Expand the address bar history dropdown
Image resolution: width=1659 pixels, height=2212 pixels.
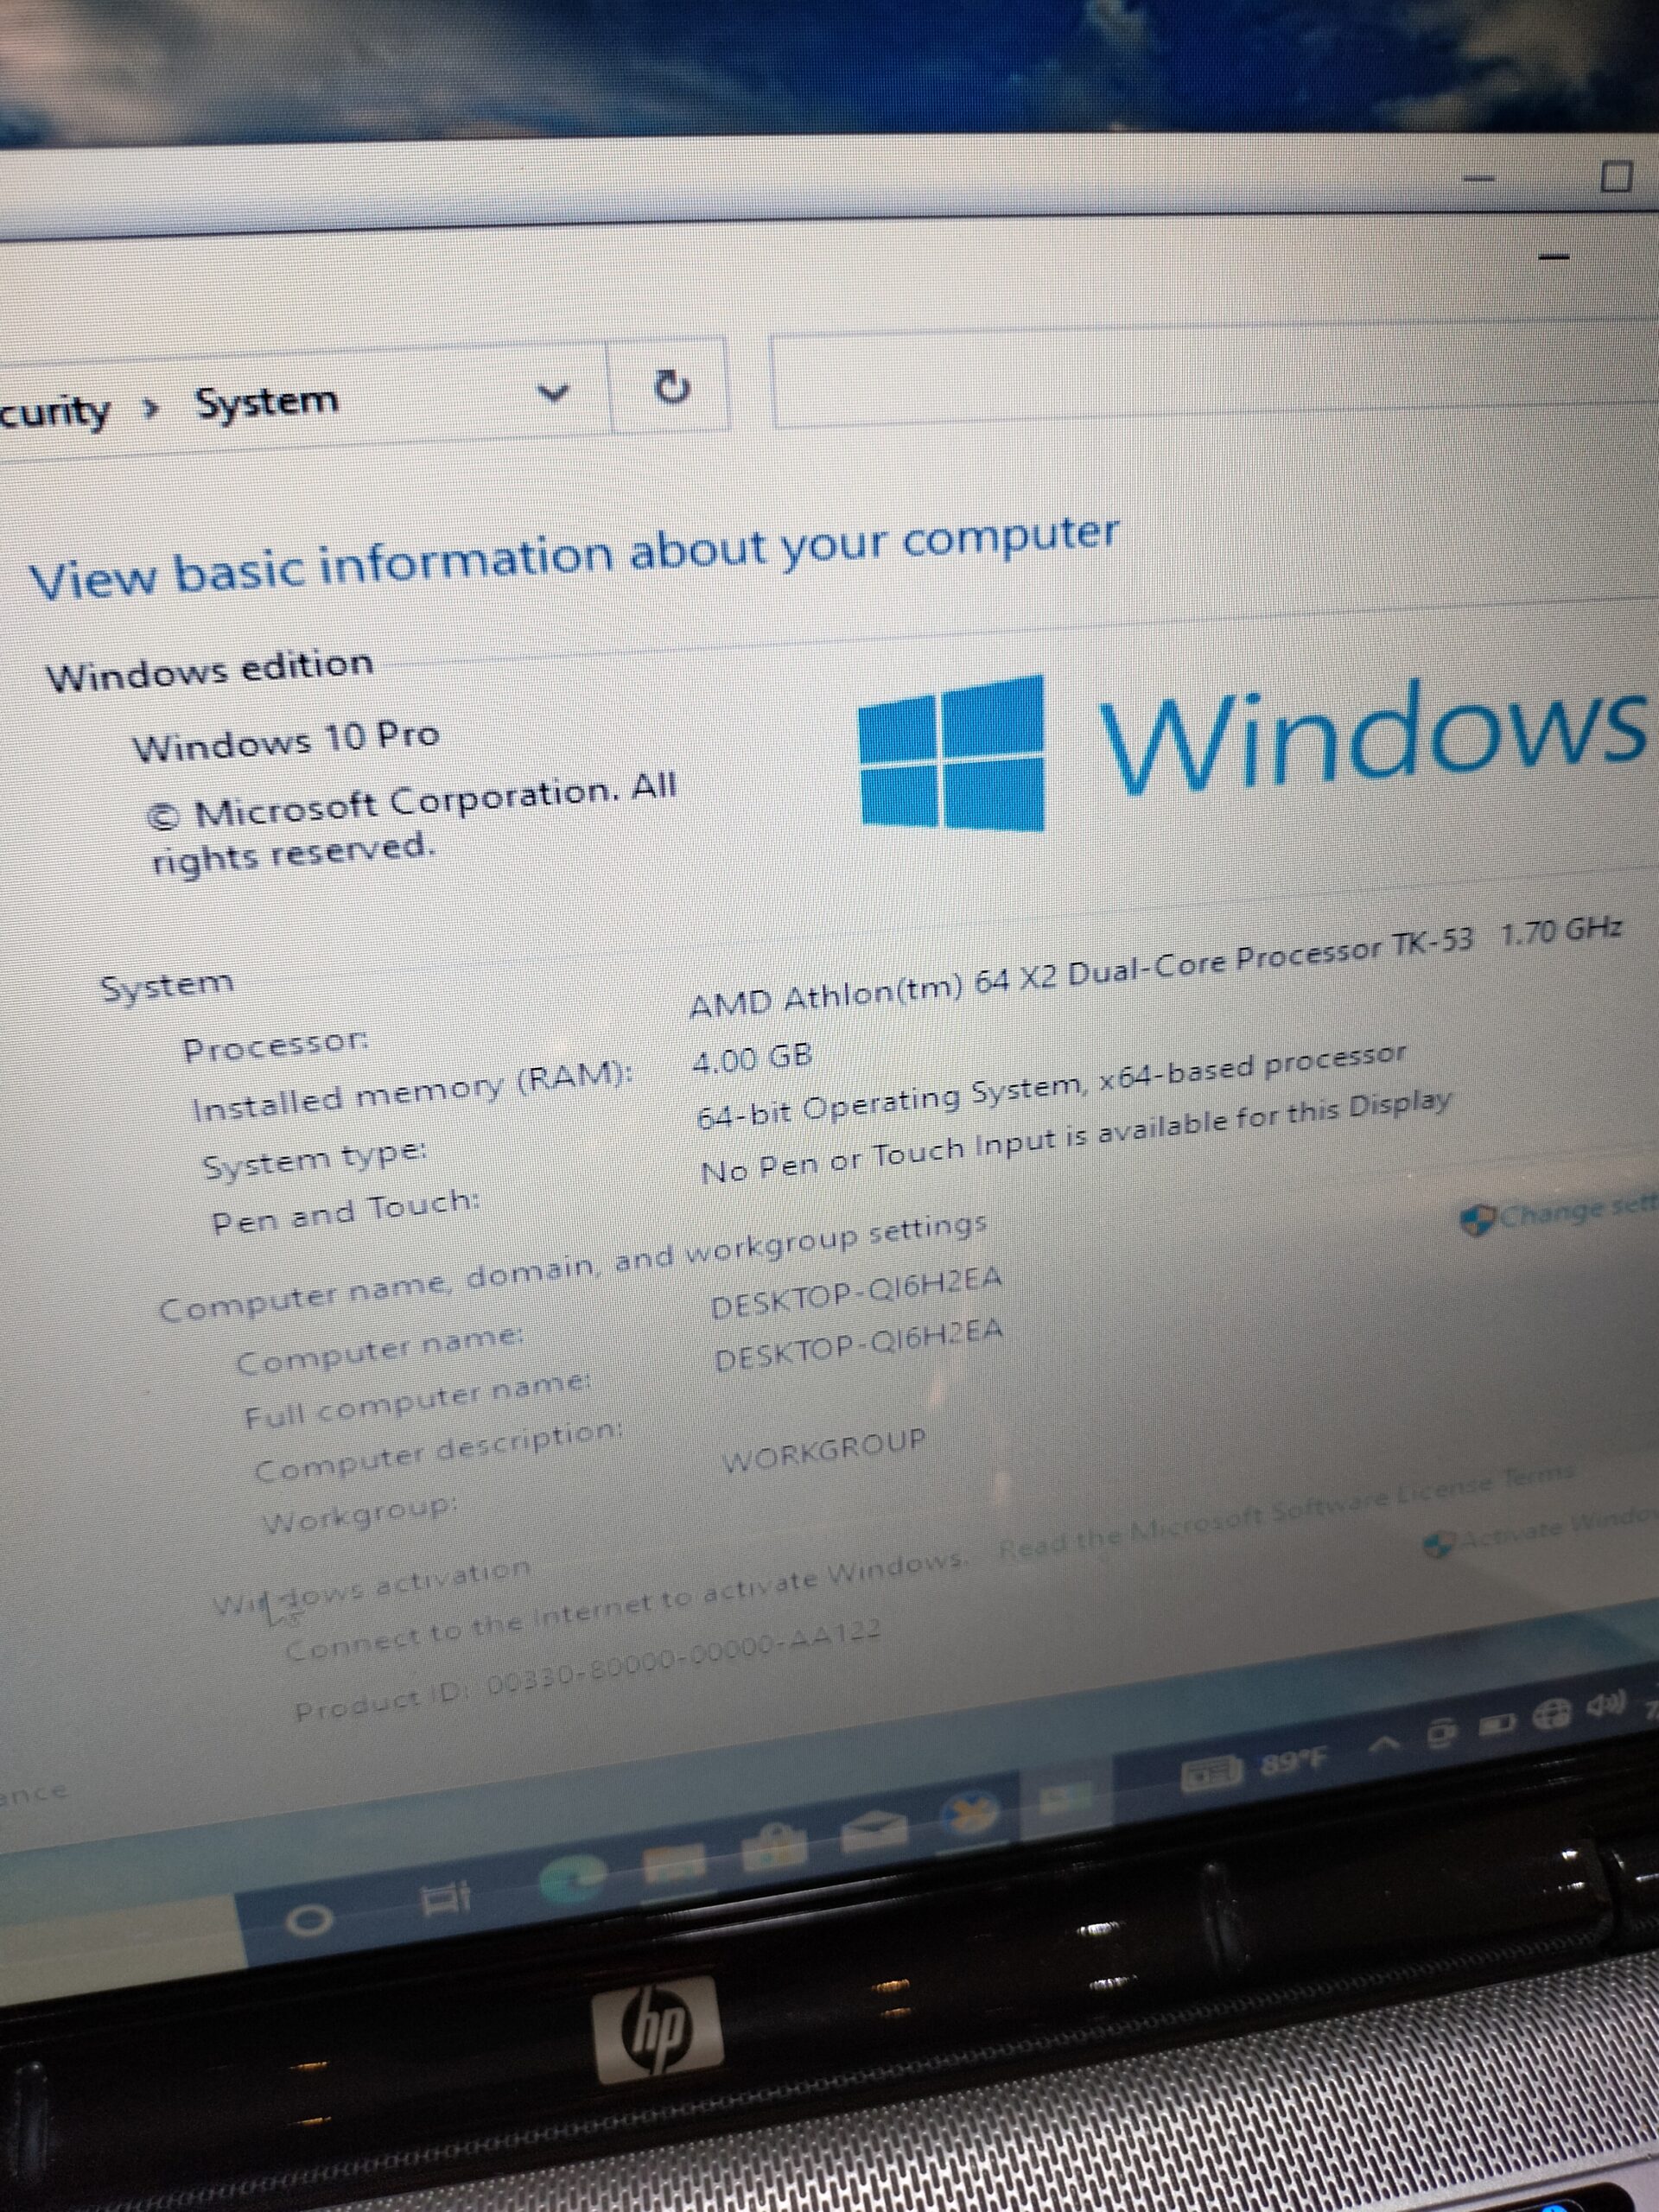(555, 393)
